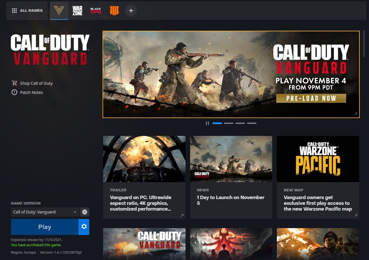Open the All Games grid menu
The width and height of the screenshot is (369, 260).
click(27, 11)
